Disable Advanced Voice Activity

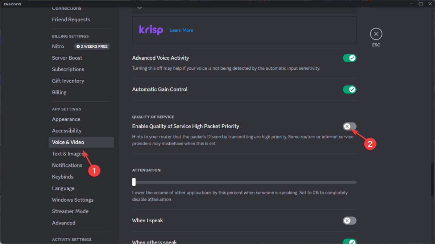click(349, 58)
